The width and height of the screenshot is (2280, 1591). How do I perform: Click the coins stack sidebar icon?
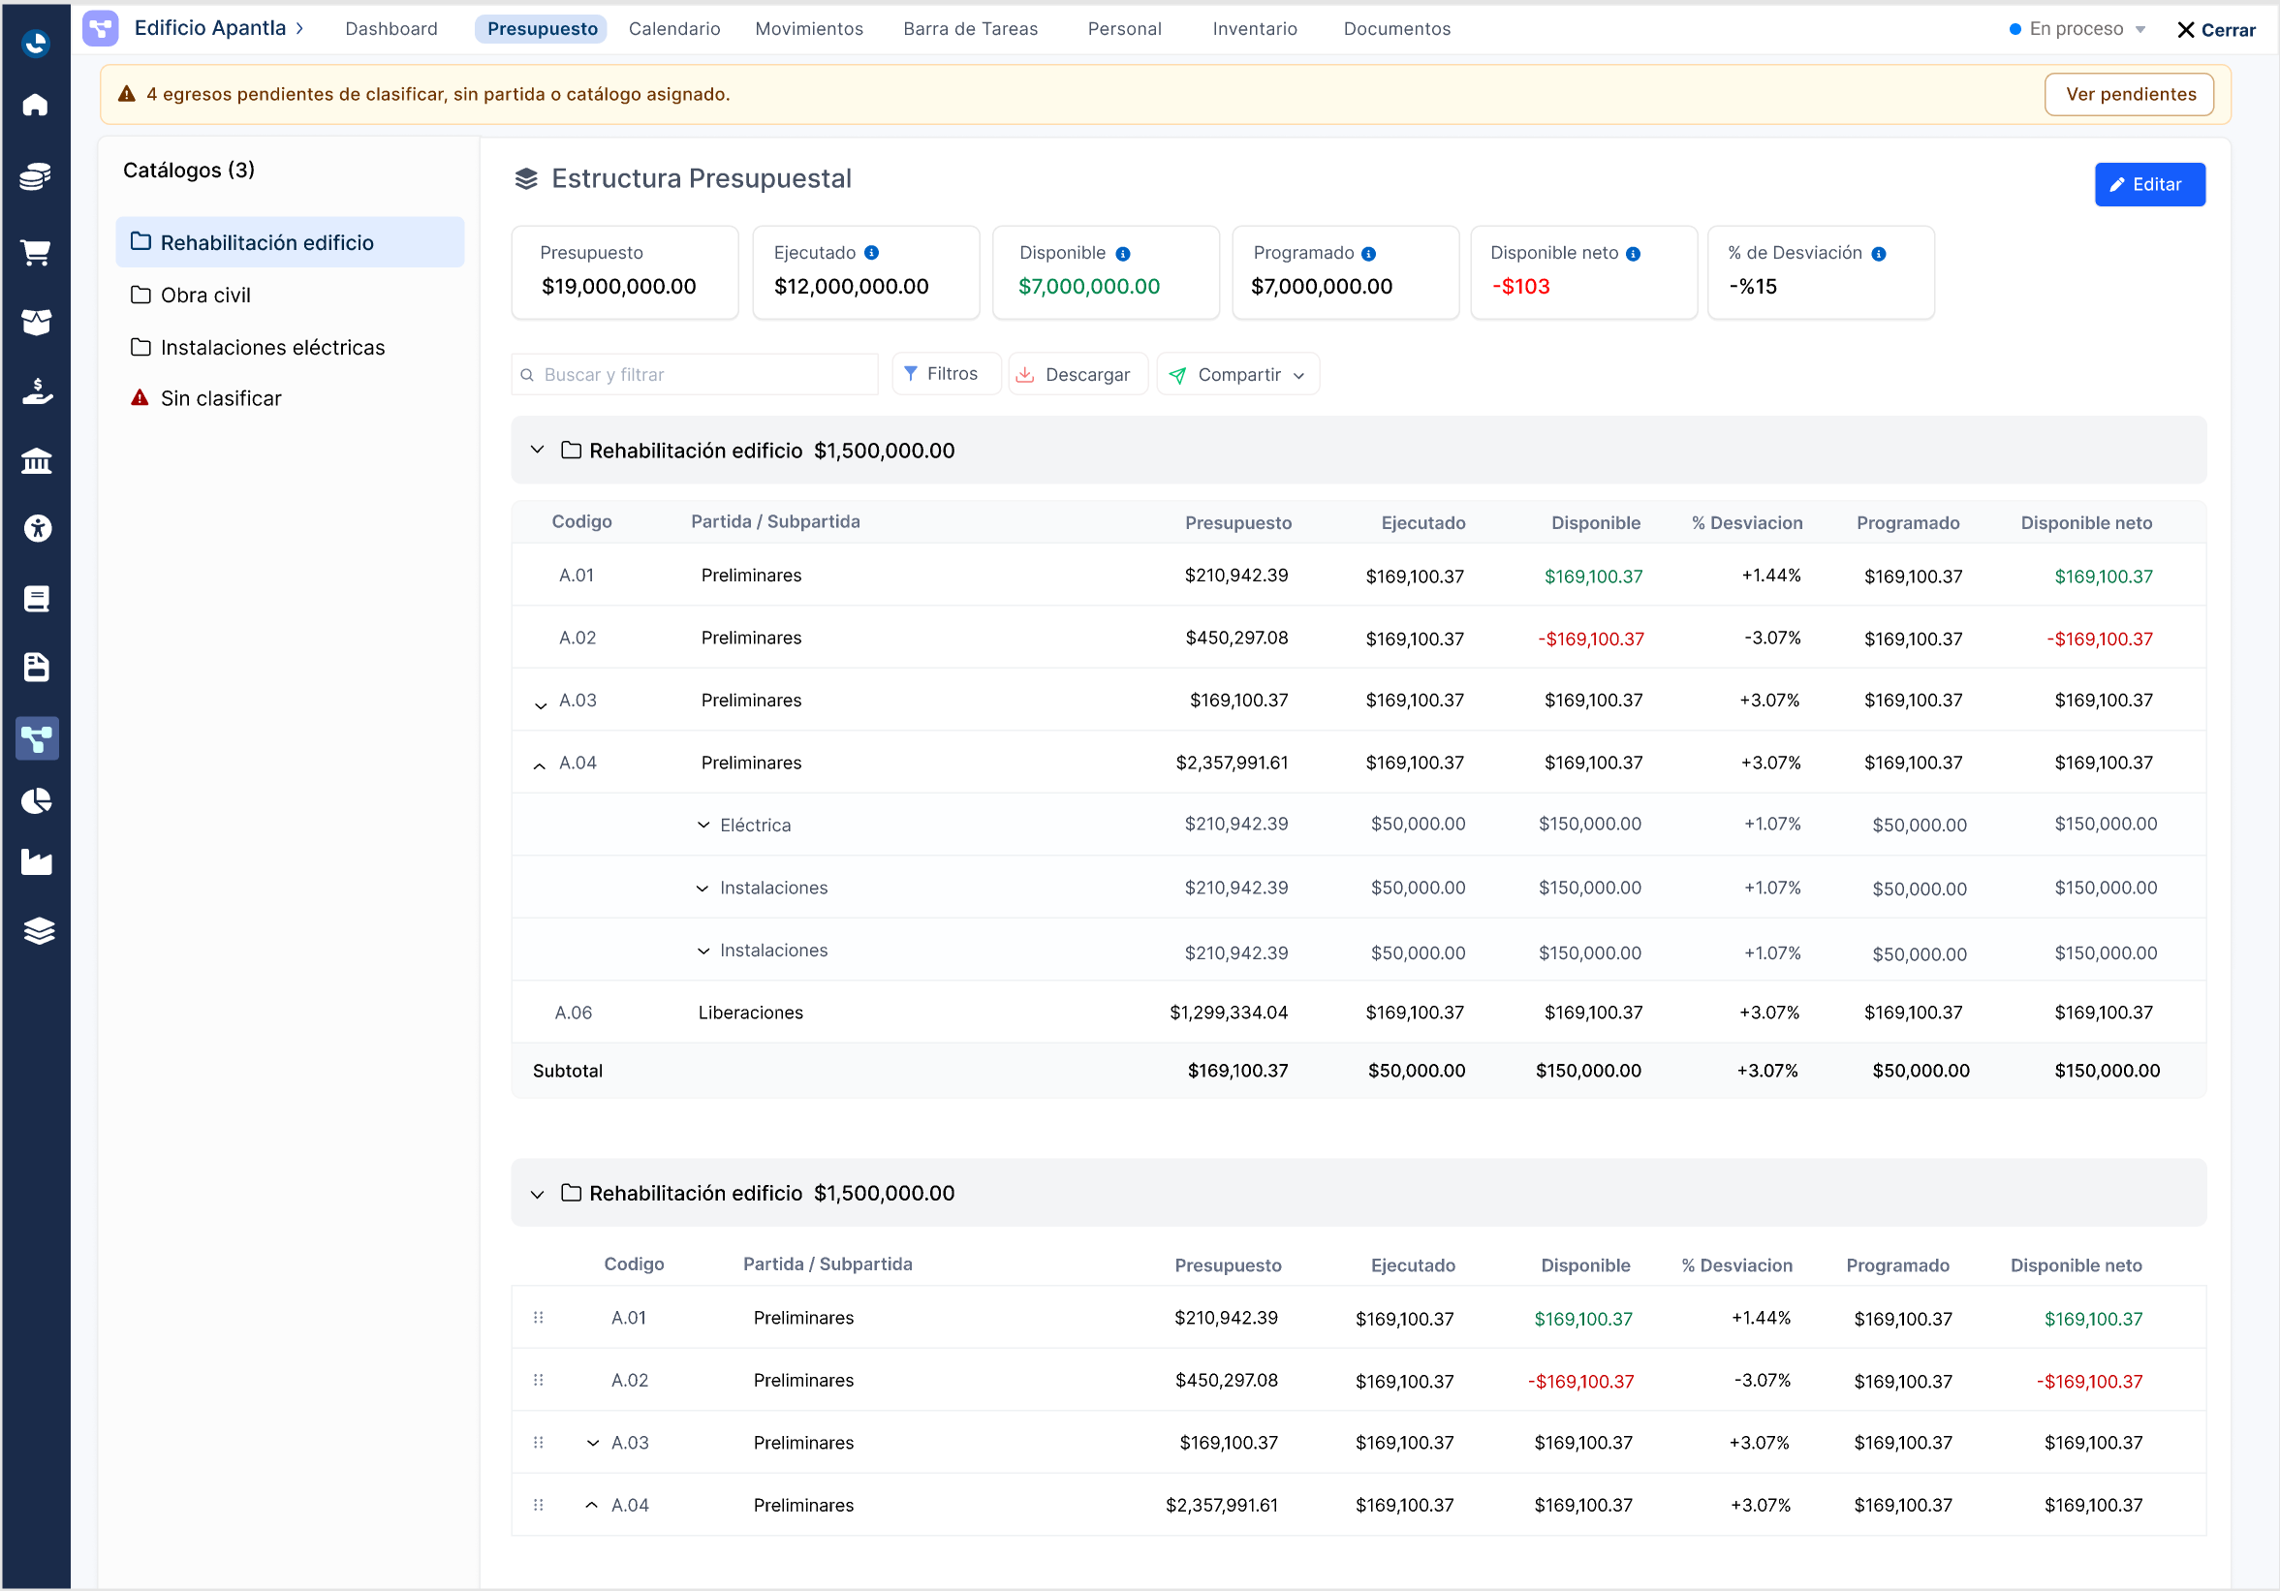pyautogui.click(x=36, y=176)
